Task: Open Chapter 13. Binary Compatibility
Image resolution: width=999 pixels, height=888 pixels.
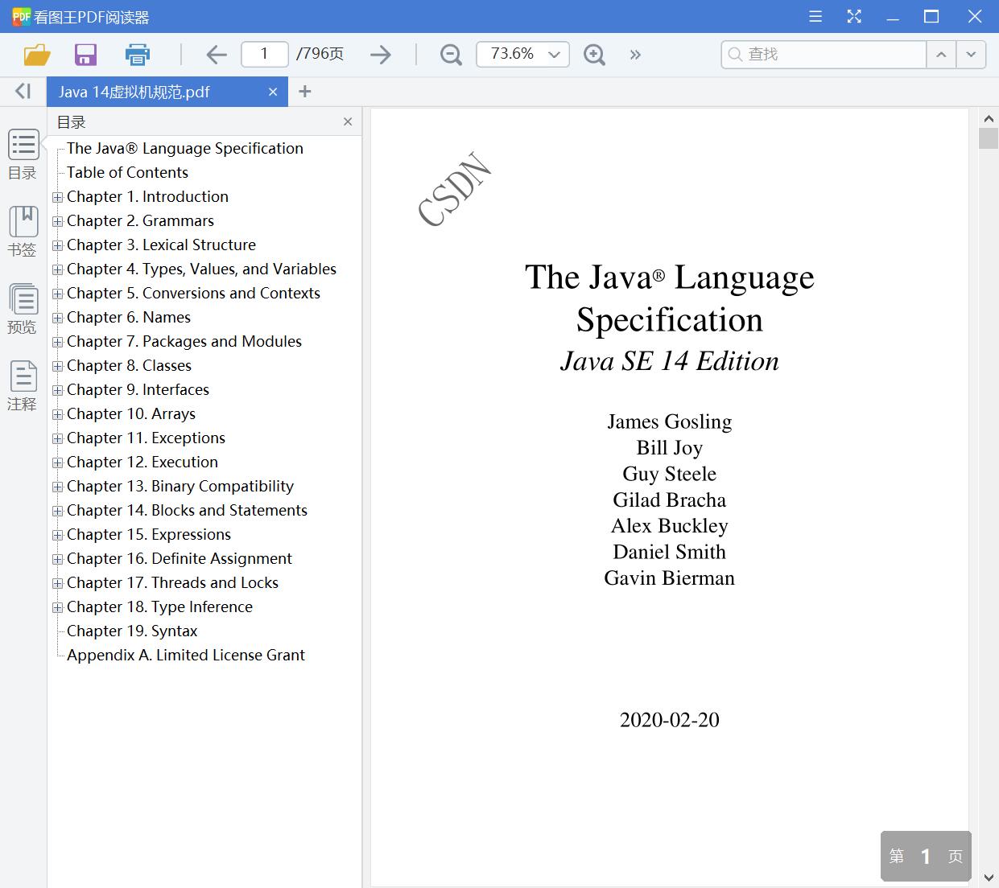Action: (x=180, y=486)
